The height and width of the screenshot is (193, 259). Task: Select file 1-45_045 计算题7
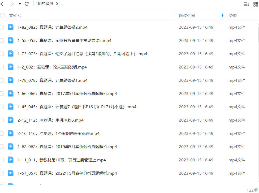tap(77, 107)
